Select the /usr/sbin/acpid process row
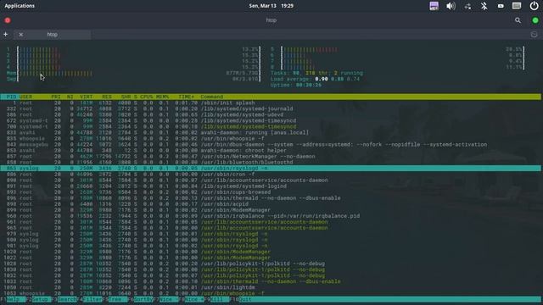Screen dimensions: 543x305 [271, 204]
